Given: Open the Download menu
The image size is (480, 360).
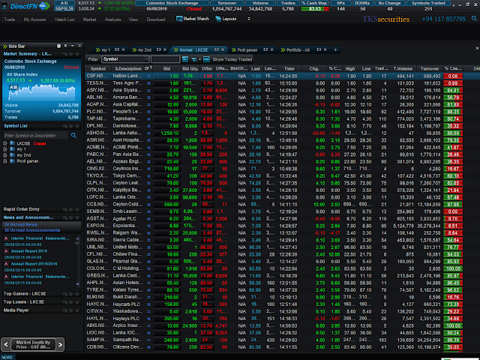Looking at the screenshot, I should pyautogui.click(x=156, y=19).
